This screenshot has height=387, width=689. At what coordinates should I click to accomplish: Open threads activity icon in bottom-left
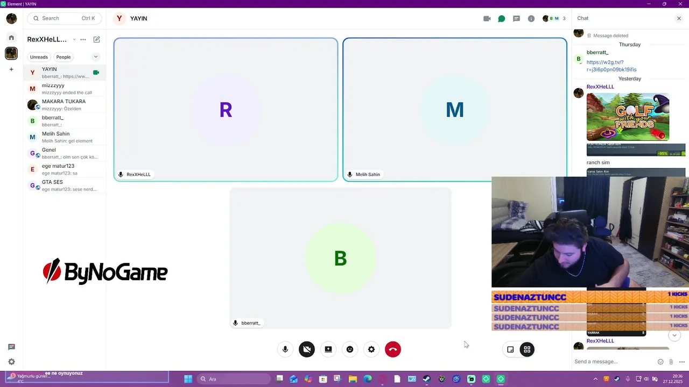[x=11, y=347]
